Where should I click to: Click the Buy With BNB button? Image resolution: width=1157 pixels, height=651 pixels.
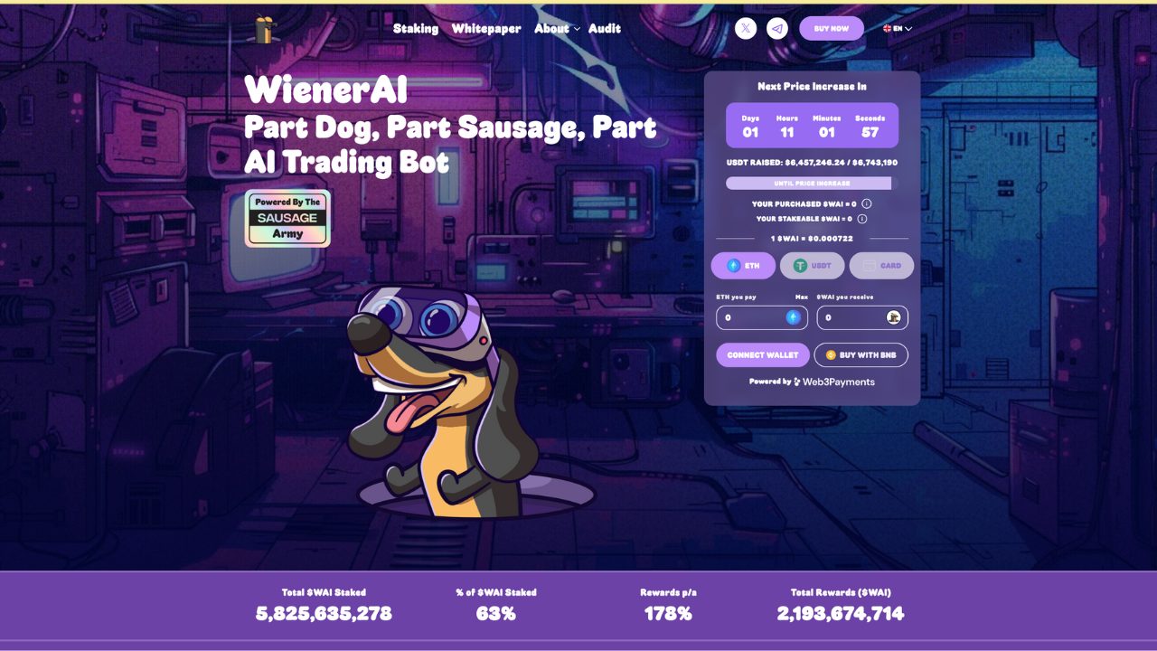click(861, 355)
